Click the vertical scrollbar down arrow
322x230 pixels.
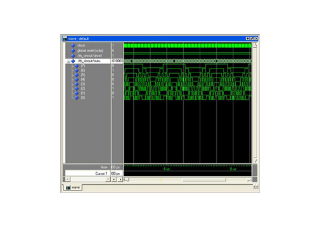pos(255,161)
